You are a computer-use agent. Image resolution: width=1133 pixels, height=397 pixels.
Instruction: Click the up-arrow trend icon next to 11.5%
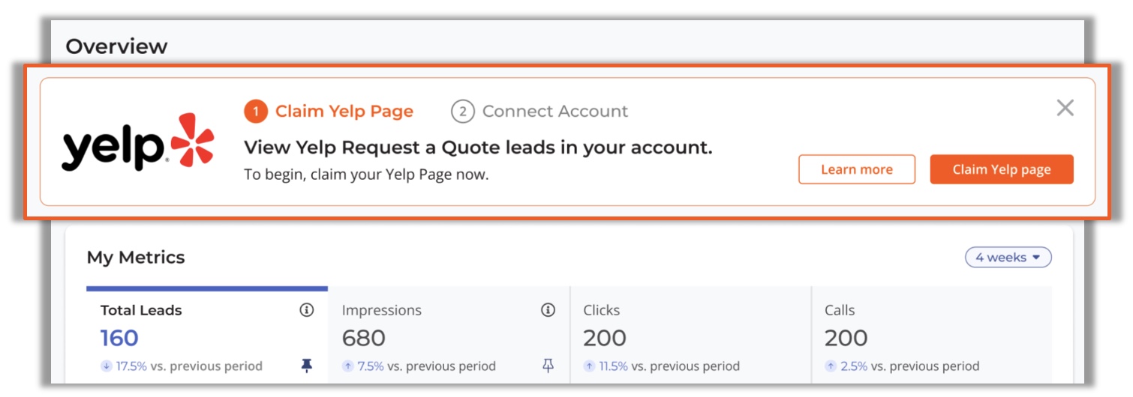589,366
